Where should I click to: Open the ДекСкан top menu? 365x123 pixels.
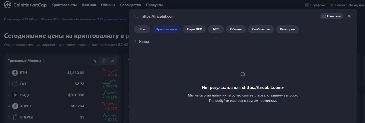pyautogui.click(x=89, y=5)
